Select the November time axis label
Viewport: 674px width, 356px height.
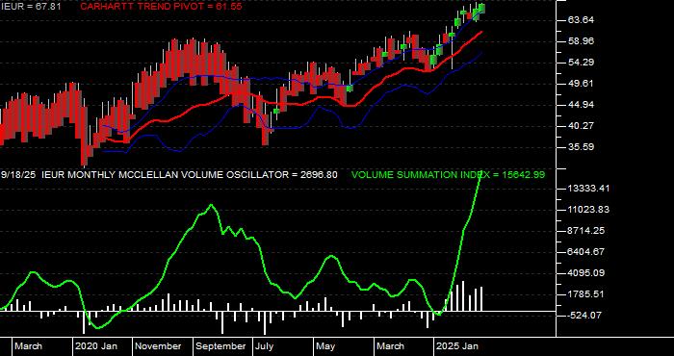click(x=159, y=346)
